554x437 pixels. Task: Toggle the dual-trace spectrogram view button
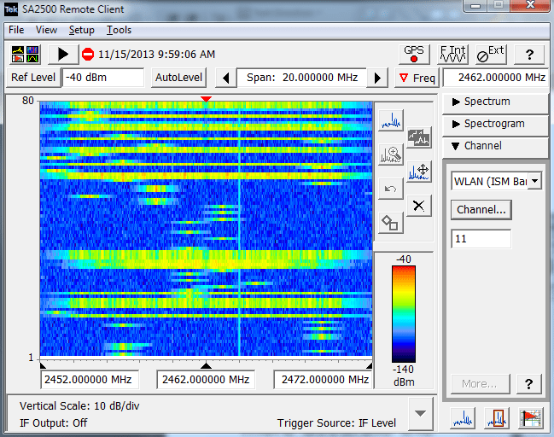pos(418,137)
